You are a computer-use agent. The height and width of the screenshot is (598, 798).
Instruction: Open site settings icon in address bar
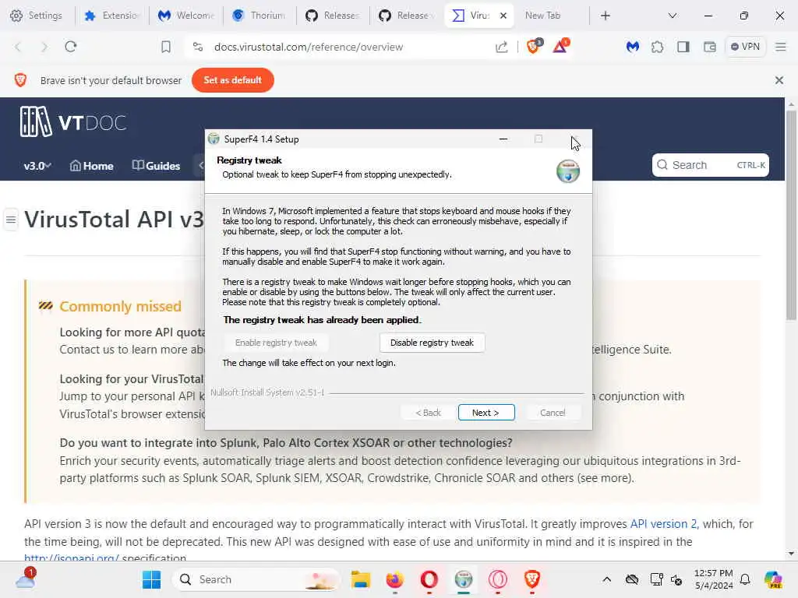coord(198,47)
